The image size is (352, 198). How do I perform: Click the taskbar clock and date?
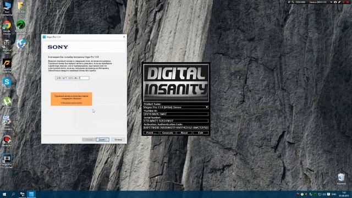pyautogui.click(x=344, y=194)
